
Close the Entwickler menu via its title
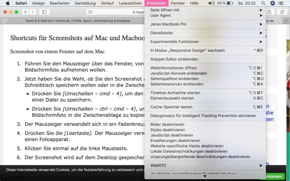tap(156, 3)
